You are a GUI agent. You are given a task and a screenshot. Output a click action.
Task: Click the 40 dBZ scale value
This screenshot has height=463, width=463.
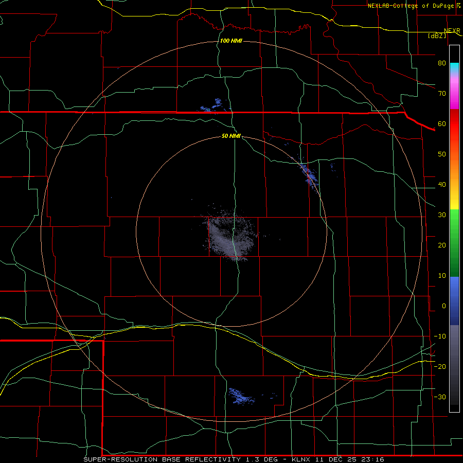click(442, 185)
